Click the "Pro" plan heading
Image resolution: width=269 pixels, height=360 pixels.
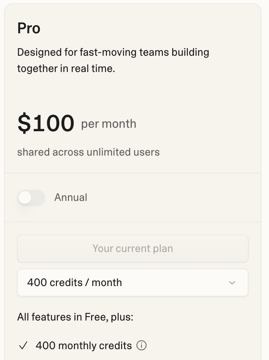point(29,28)
